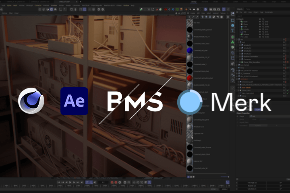Click the current frame field in the timeline
The image size is (290, 193).
coord(103,183)
